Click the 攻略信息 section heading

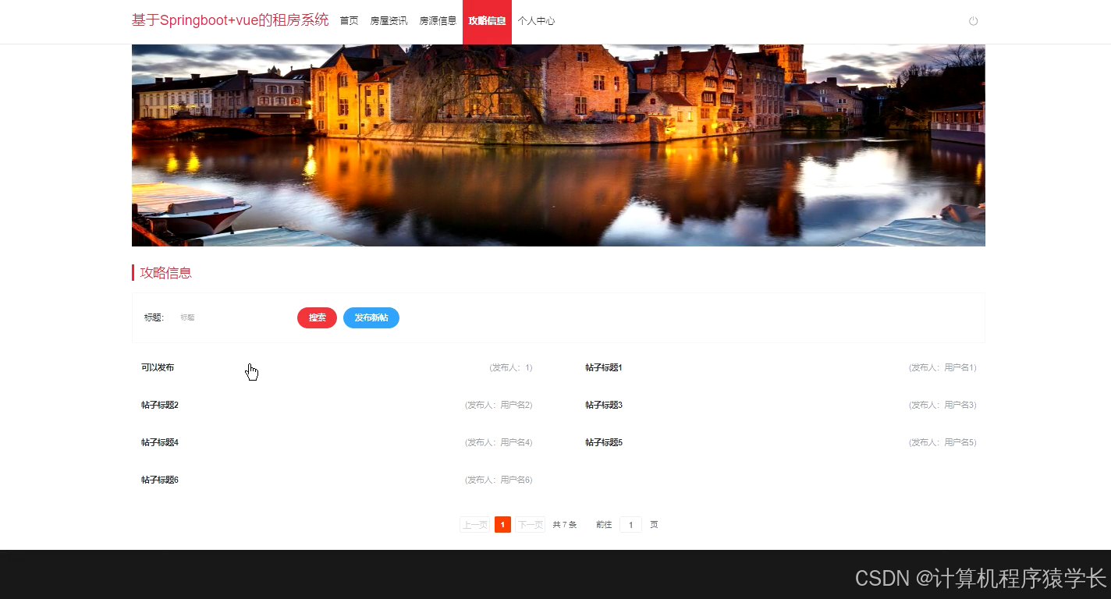pyautogui.click(x=166, y=273)
